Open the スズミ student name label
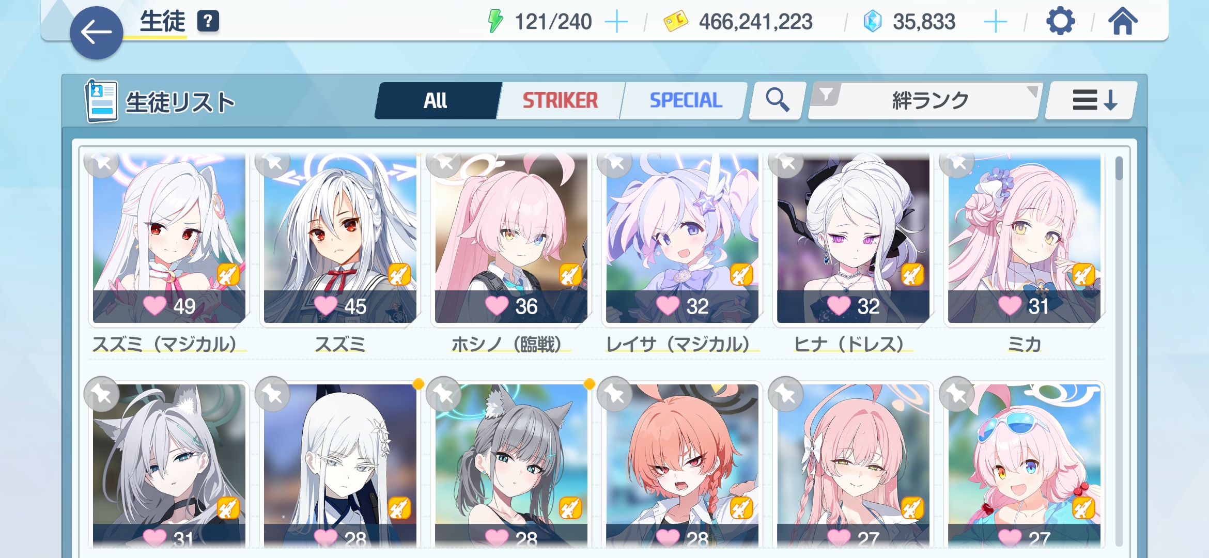The width and height of the screenshot is (1209, 558). tap(340, 344)
